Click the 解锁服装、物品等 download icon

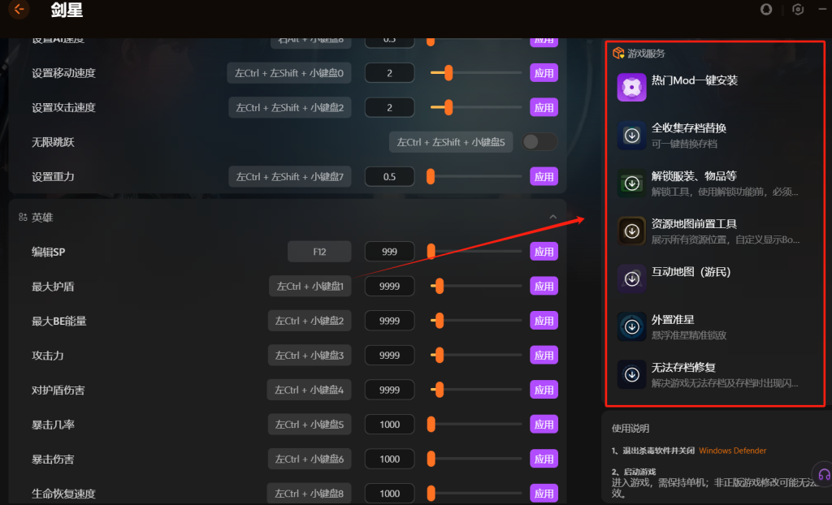[631, 183]
